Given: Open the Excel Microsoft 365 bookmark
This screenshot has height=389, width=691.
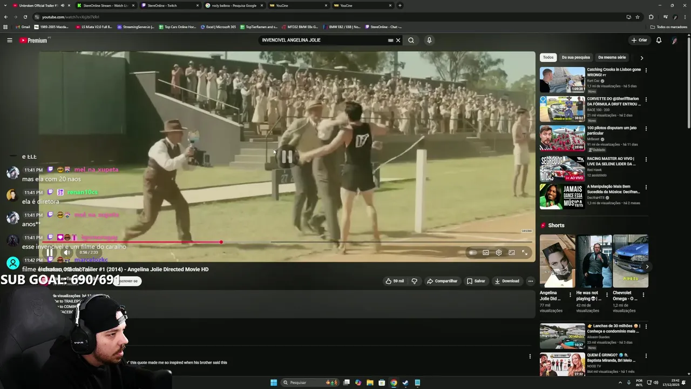Looking at the screenshot, I should point(218,27).
